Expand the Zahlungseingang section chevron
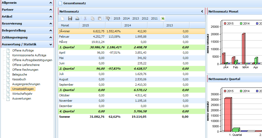 coord(51,37)
